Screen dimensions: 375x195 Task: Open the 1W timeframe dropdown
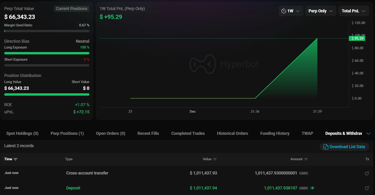[291, 11]
